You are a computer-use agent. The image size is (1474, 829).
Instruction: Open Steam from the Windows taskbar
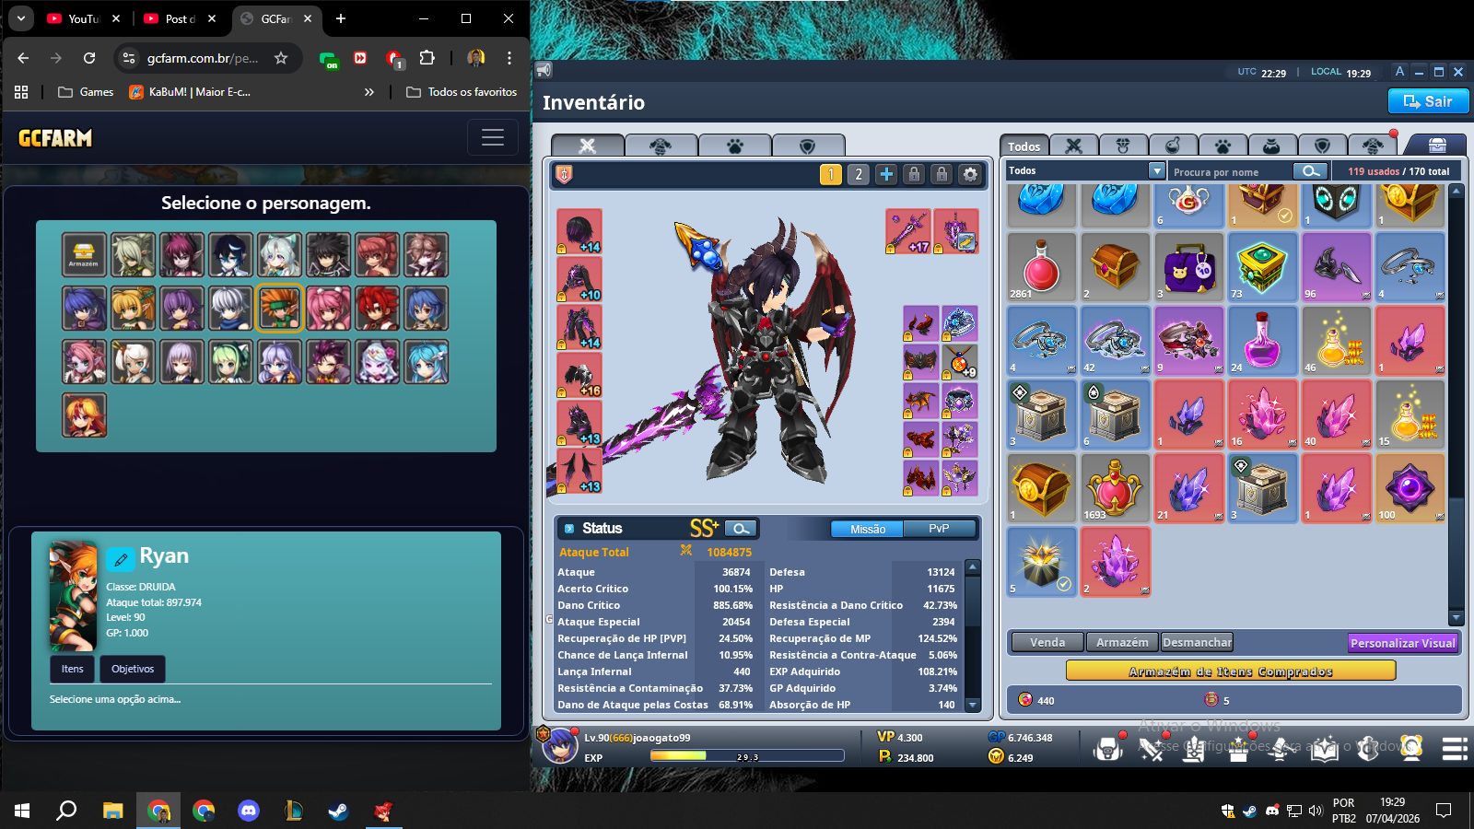click(338, 811)
